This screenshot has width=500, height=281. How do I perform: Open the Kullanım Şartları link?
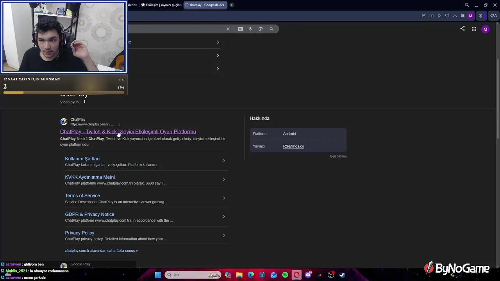(82, 159)
